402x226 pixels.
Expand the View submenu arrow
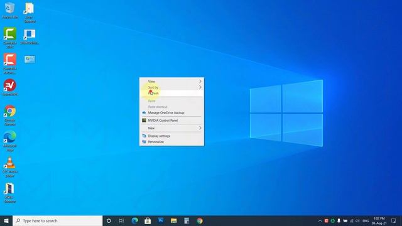(200, 82)
